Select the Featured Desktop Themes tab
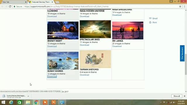Image resolution: width=187 pixels, height=105 pixels. pos(41,2)
